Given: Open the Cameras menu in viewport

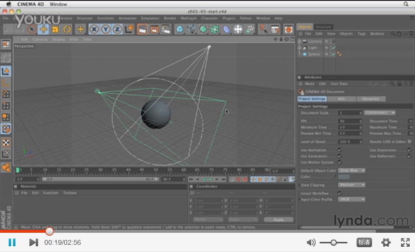Looking at the screenshot, I should [40, 39].
